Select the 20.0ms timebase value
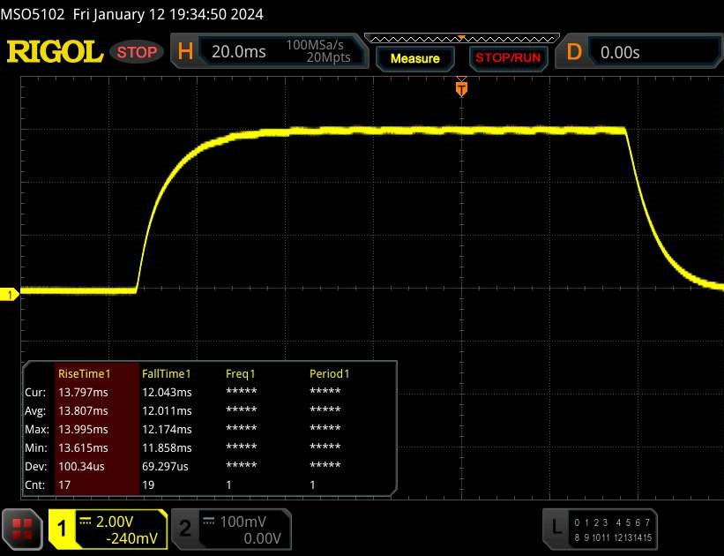The width and height of the screenshot is (724, 556). tap(239, 51)
